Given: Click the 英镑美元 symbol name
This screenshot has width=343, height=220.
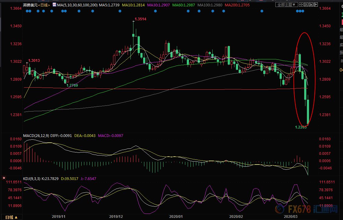Looking at the screenshot, I should pyautogui.click(x=30, y=5).
